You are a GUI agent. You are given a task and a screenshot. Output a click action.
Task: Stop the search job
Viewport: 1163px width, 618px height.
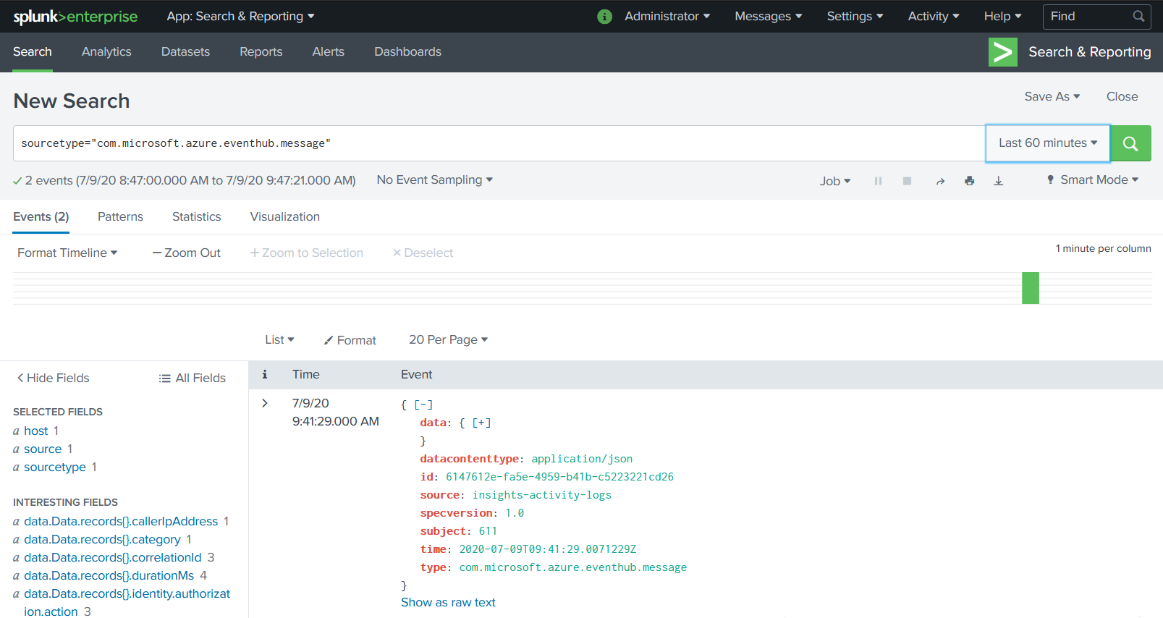[x=907, y=181]
